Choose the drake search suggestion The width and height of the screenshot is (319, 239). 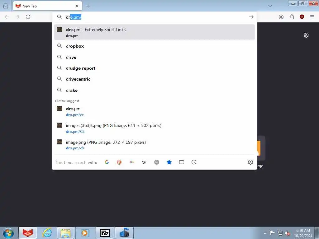155,90
